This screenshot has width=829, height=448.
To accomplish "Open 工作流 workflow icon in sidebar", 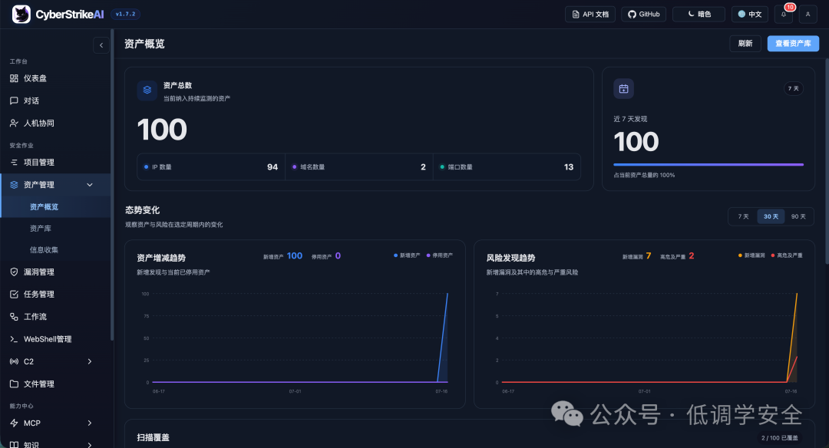I will pyautogui.click(x=15, y=317).
